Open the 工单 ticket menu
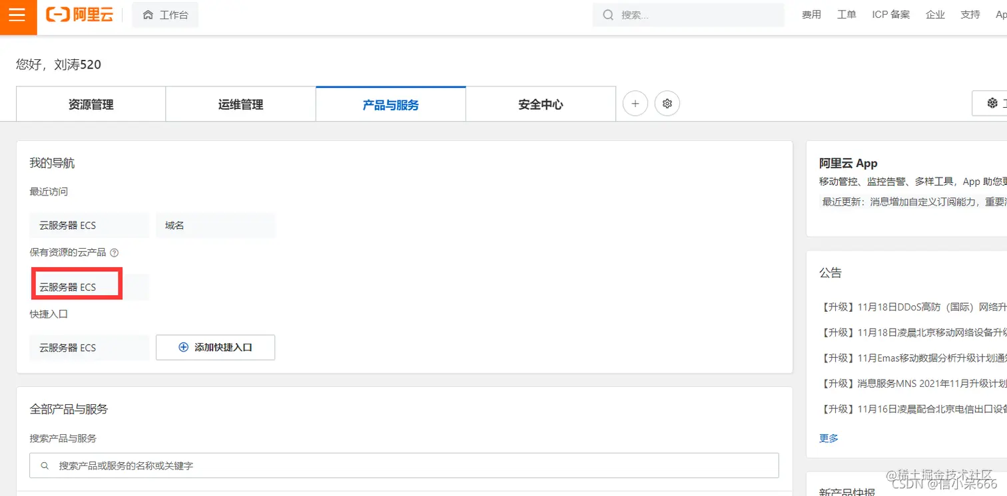This screenshot has width=1007, height=496. click(846, 14)
